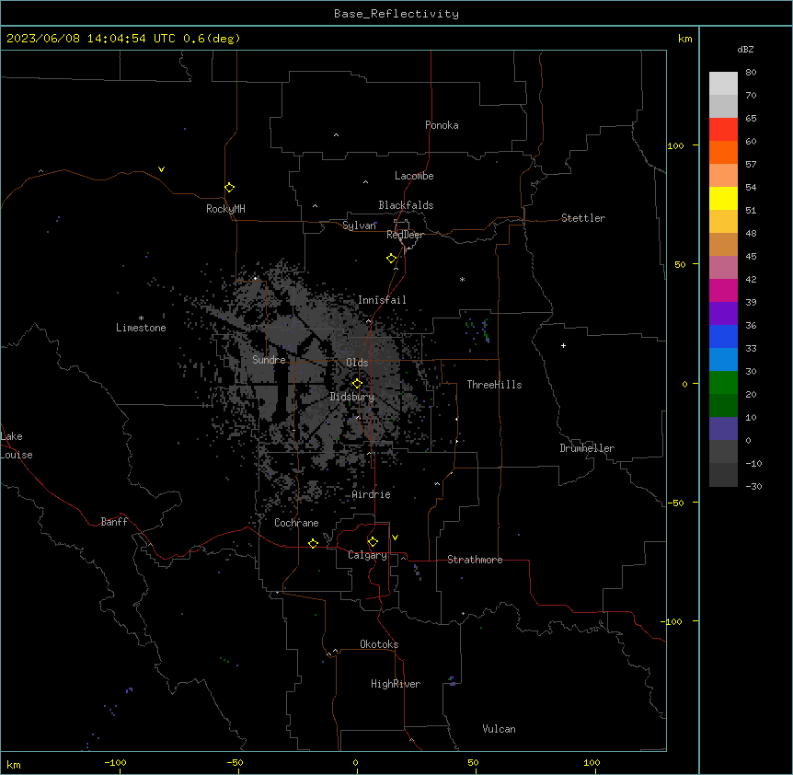Click the Banff label on the map

(114, 522)
